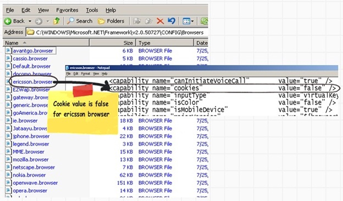This screenshot has height=201, width=343.
Task: Click the file icon beside jphone.browser
Action: pos(8,136)
